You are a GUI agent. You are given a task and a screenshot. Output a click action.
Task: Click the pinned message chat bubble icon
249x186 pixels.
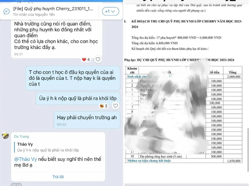click(7, 11)
